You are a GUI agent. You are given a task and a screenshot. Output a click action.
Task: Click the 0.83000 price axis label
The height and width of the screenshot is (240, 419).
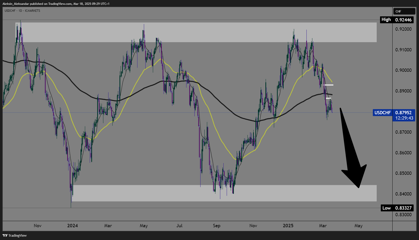pyautogui.click(x=403, y=215)
